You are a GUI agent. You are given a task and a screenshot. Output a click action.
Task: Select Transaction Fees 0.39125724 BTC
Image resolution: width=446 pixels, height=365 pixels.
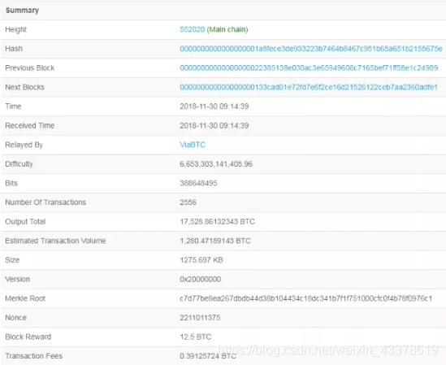[x=208, y=356]
